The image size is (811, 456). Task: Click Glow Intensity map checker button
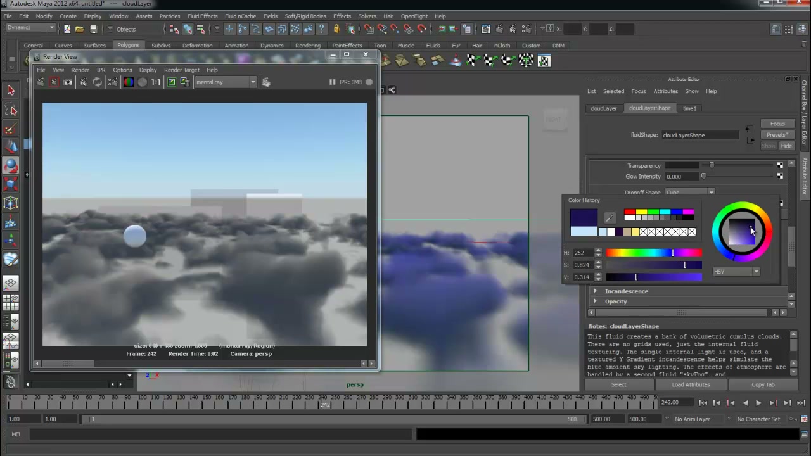780,177
